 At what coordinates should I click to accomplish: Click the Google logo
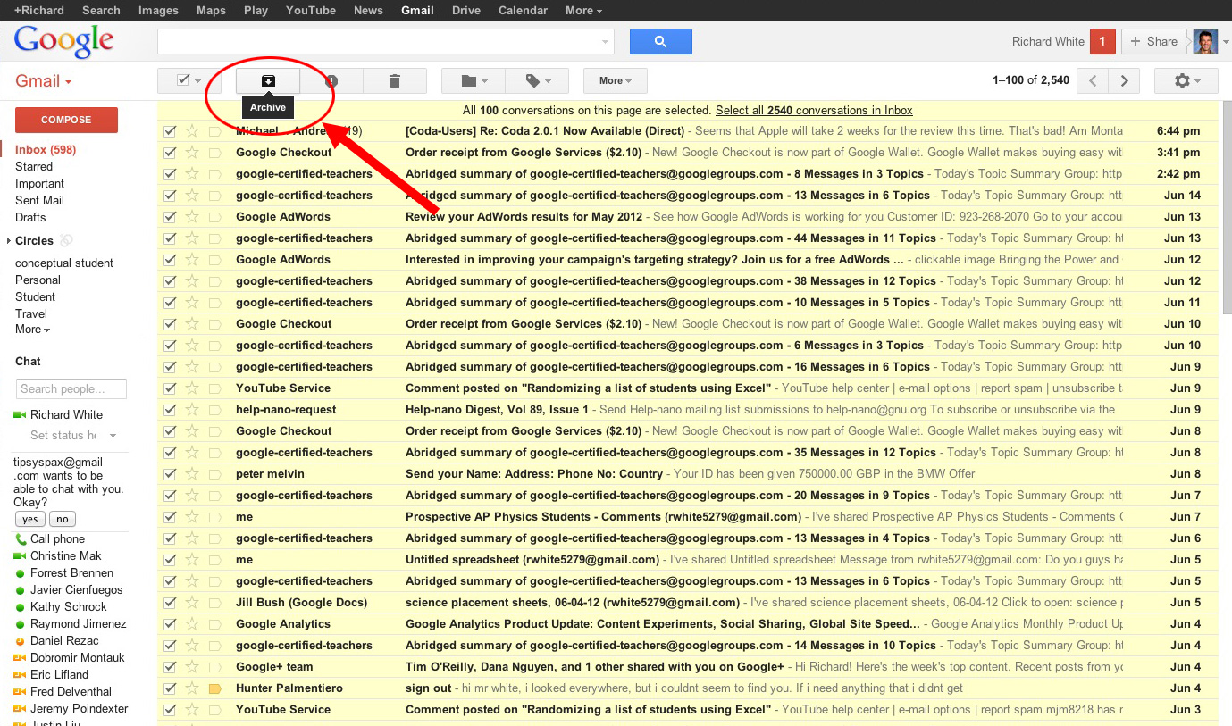coord(63,42)
